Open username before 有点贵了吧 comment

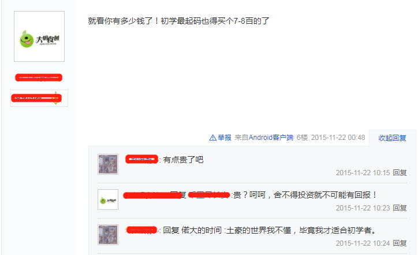point(142,160)
